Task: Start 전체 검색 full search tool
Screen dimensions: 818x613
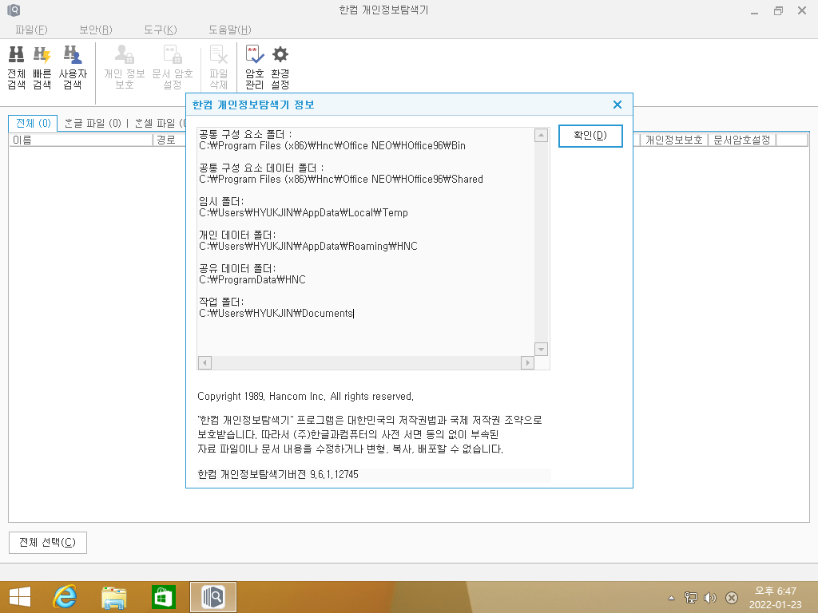Action: pyautogui.click(x=16, y=67)
